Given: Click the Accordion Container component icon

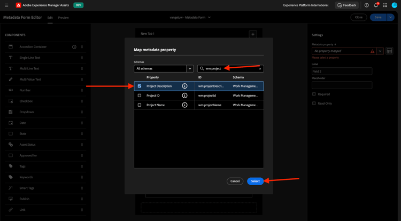Looking at the screenshot, I should (x=11, y=46).
